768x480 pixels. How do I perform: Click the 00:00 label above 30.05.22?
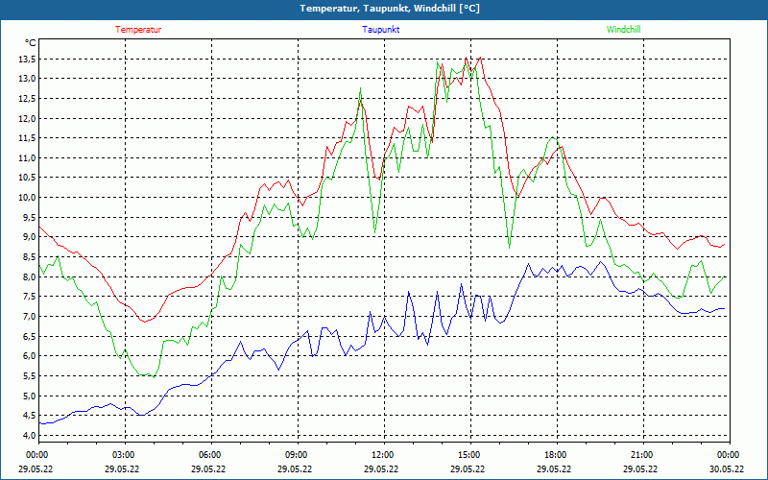(729, 455)
